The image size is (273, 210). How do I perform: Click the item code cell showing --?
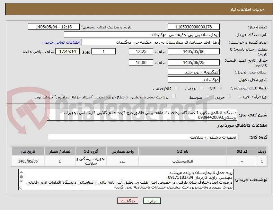click(242, 161)
